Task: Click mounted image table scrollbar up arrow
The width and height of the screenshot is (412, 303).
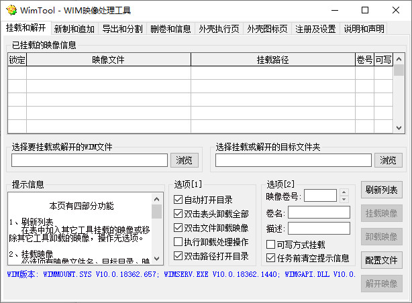Action: tap(399, 59)
